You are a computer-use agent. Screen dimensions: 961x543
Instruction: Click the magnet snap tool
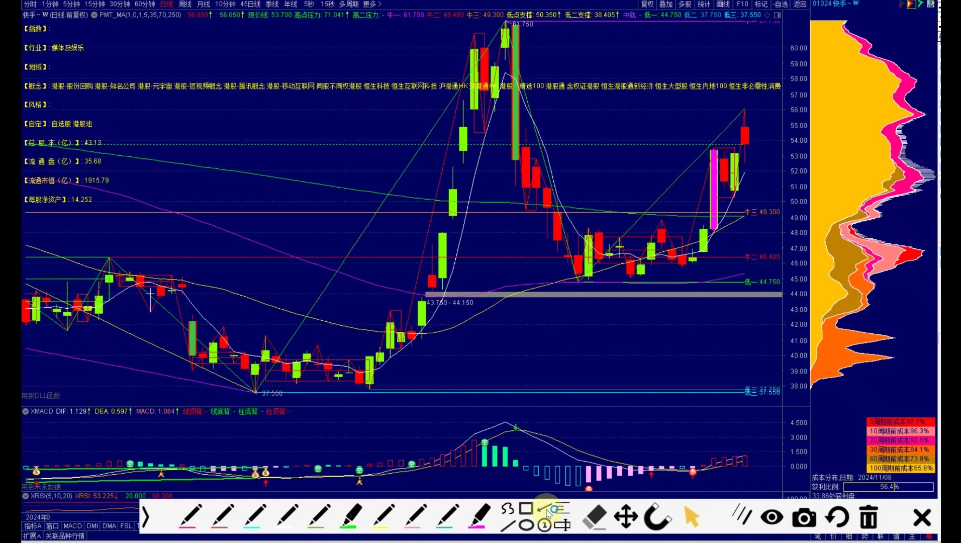pos(657,517)
